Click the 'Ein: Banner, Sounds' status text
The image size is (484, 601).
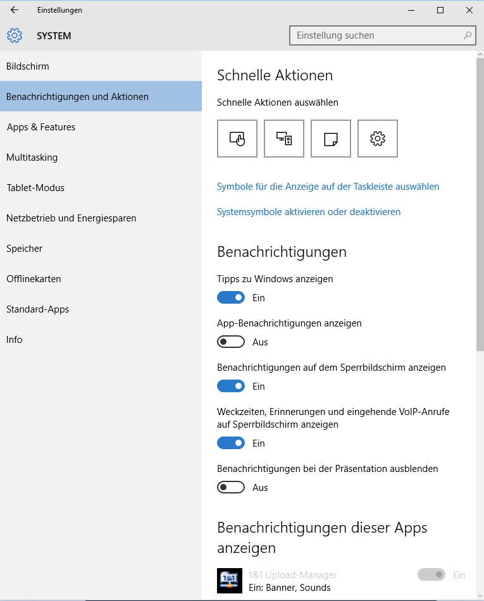point(290,588)
